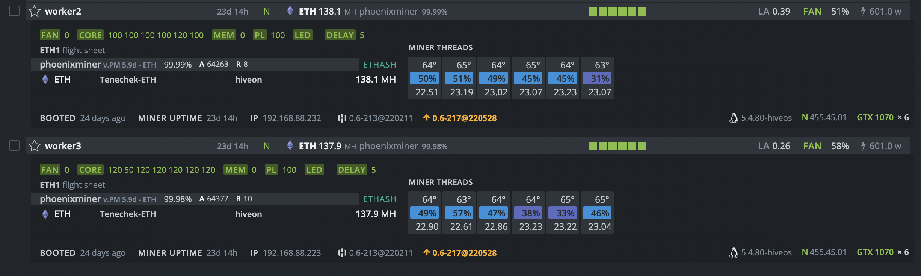Screen dimensions: 921x276
Task: Open the worker2 rig name link
Action: [x=63, y=11]
